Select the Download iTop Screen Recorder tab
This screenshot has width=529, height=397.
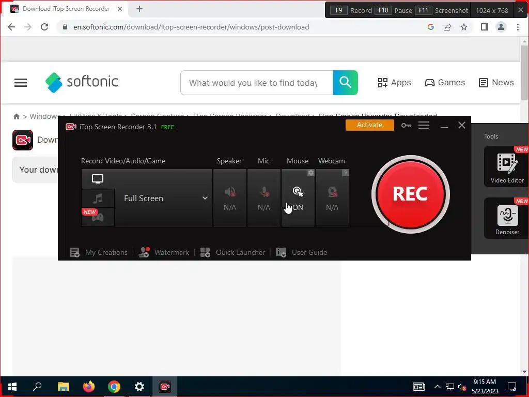point(66,9)
